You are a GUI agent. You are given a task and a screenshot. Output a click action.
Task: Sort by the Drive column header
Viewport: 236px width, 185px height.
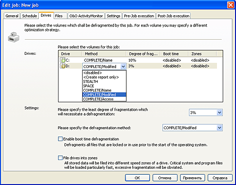pyautogui.click(x=70, y=54)
